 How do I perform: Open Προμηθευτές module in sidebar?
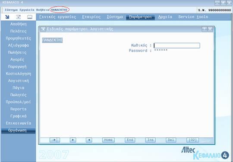[19, 39]
